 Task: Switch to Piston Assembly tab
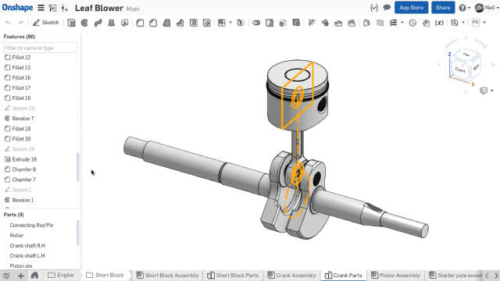coord(396,276)
